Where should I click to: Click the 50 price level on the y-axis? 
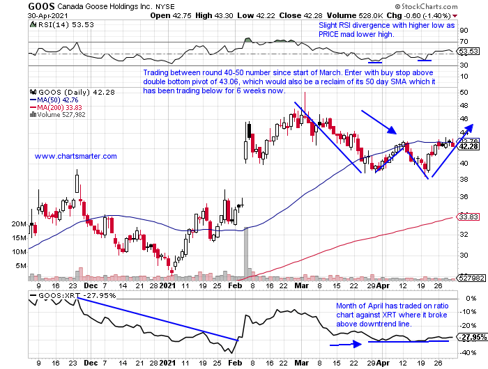point(464,93)
